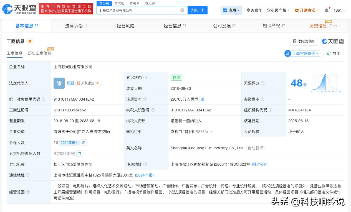
Task: Select the 知识产权 tab
Action: [x=274, y=26]
